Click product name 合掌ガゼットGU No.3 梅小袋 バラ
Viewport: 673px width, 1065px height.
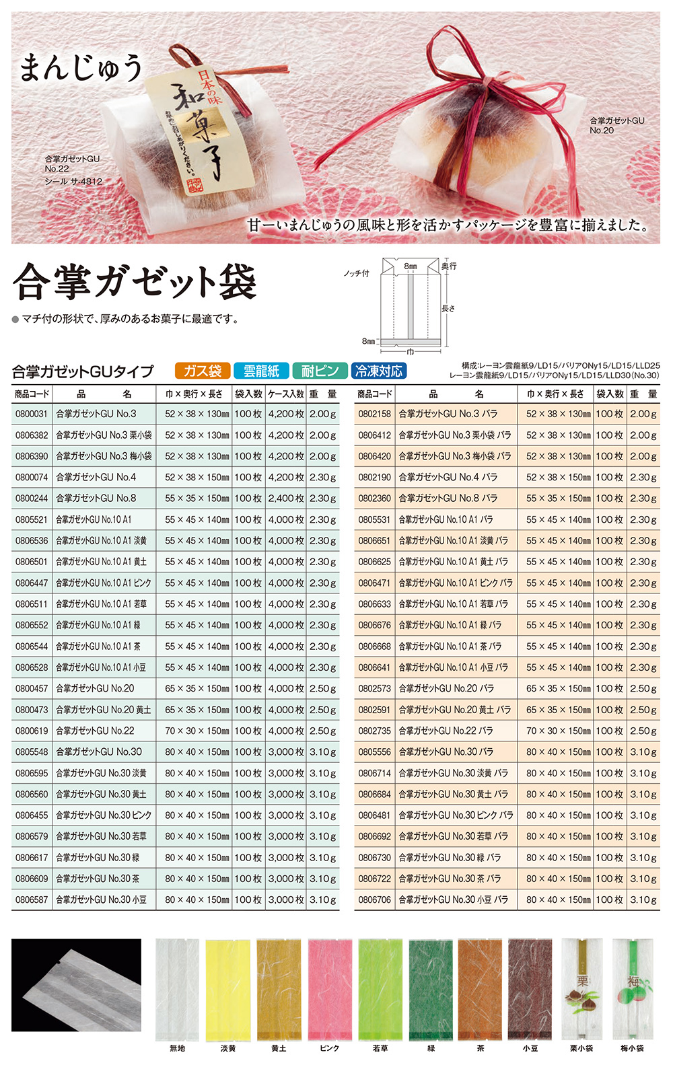tap(455, 456)
